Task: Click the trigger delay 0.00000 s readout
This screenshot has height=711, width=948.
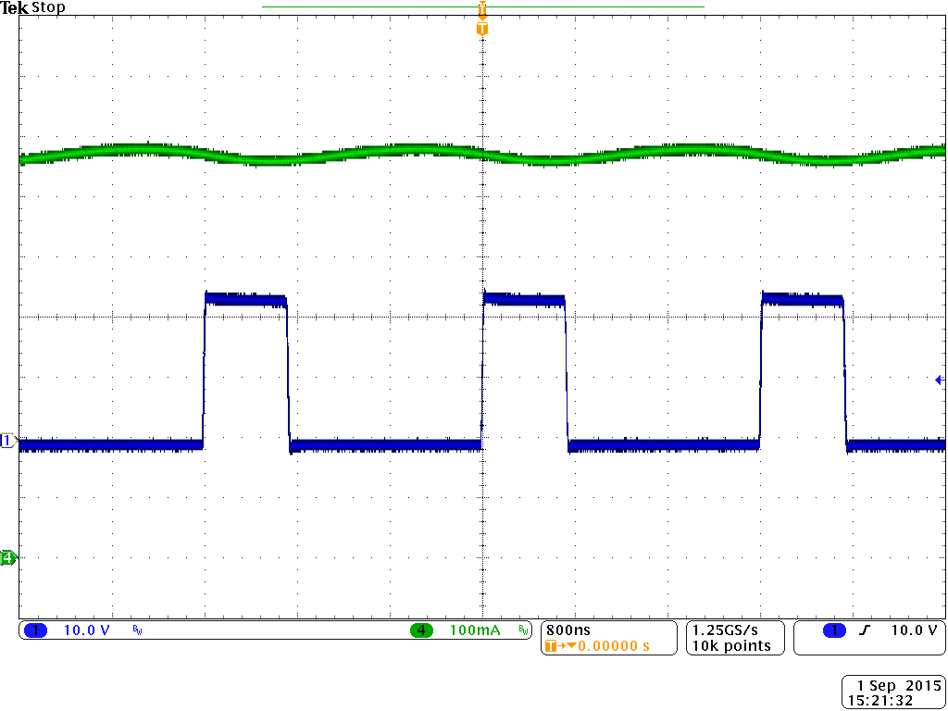Action: coord(606,647)
